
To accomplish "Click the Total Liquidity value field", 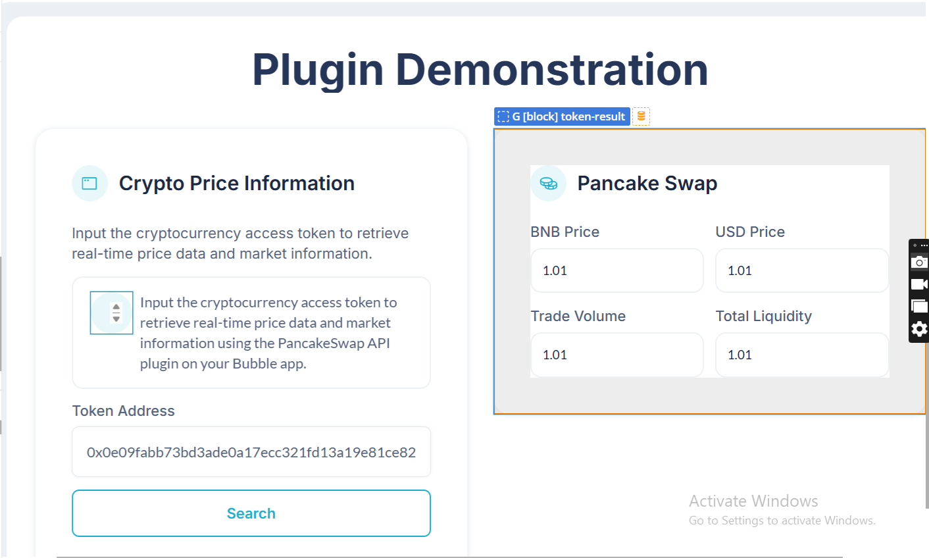I will tap(802, 355).
